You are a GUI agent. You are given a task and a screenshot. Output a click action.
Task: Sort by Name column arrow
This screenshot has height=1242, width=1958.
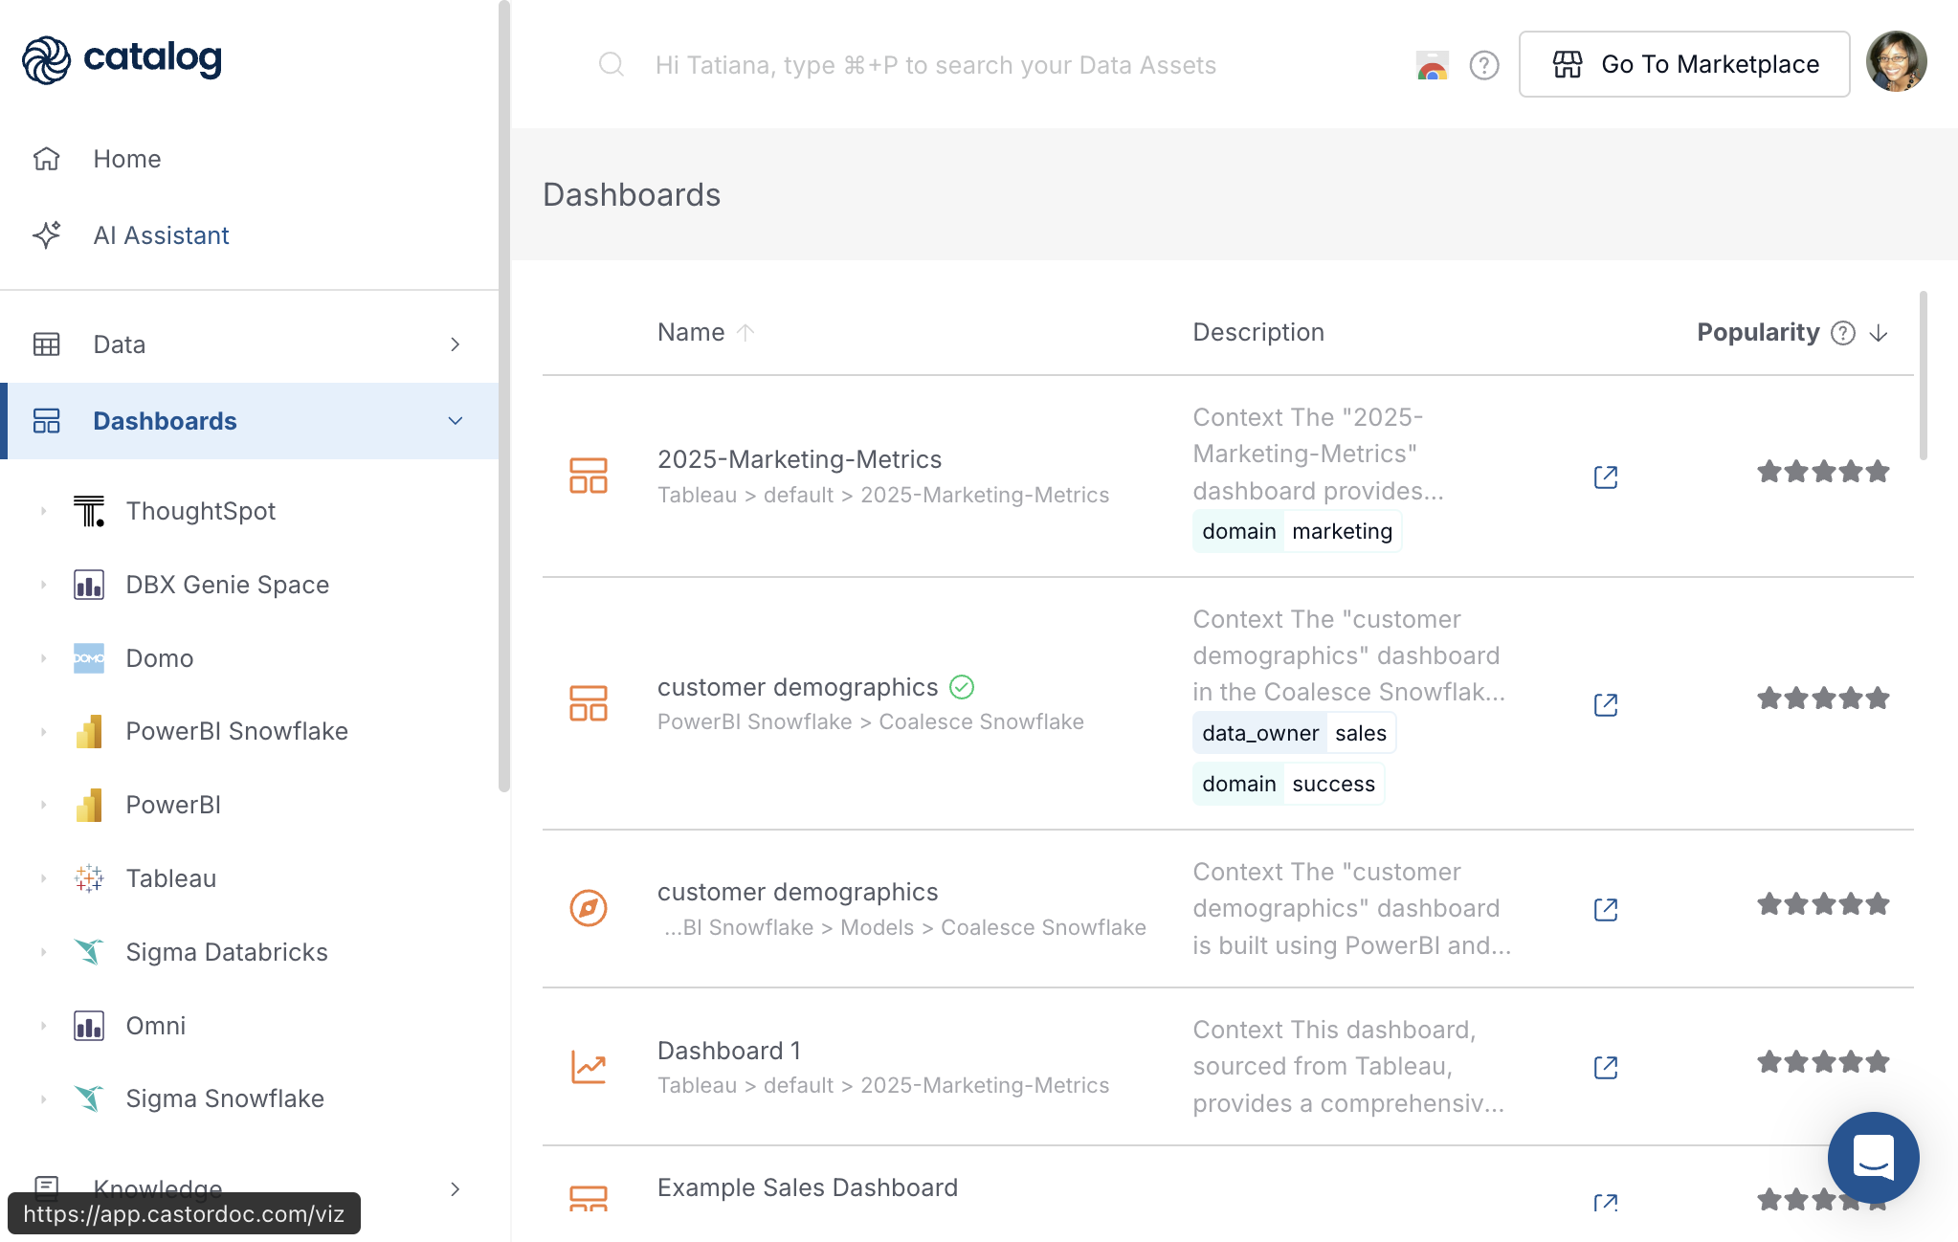click(x=746, y=332)
